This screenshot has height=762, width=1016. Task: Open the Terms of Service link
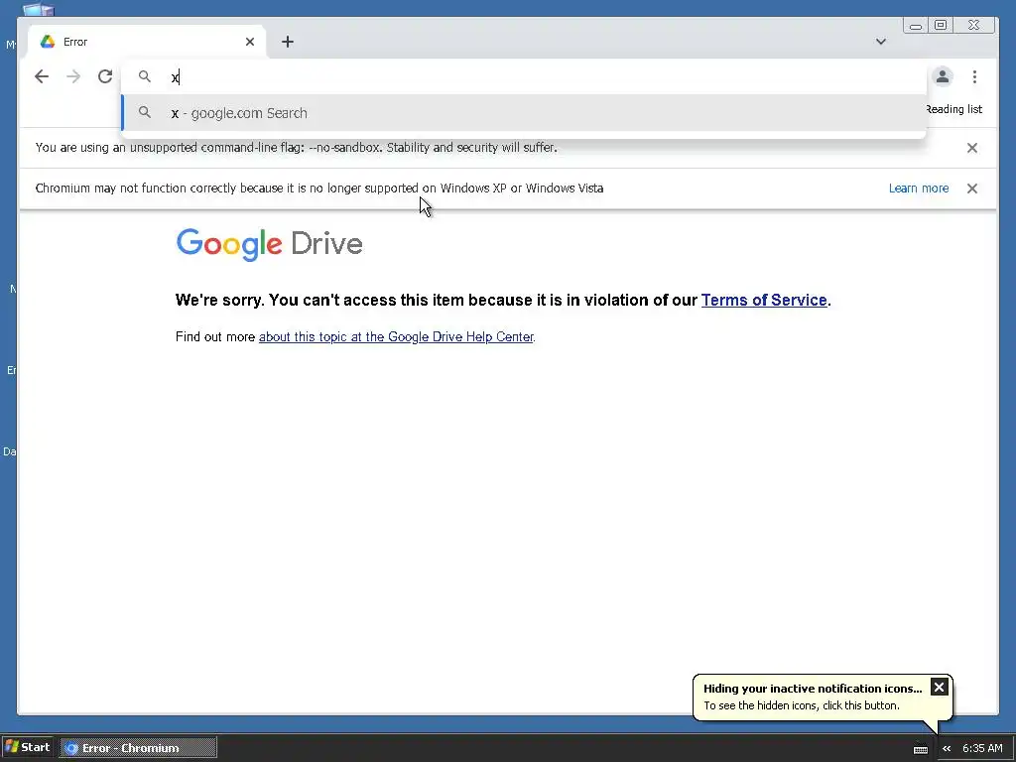[x=764, y=300]
